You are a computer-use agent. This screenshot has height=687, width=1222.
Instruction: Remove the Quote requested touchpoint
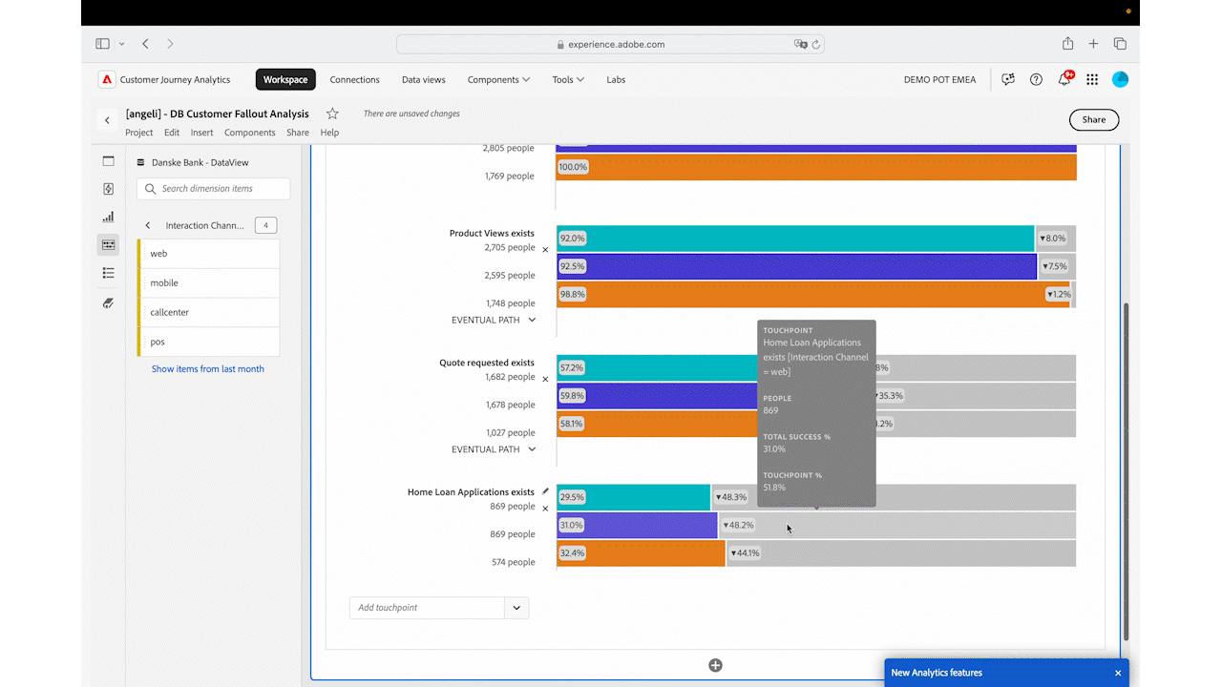pyautogui.click(x=545, y=380)
